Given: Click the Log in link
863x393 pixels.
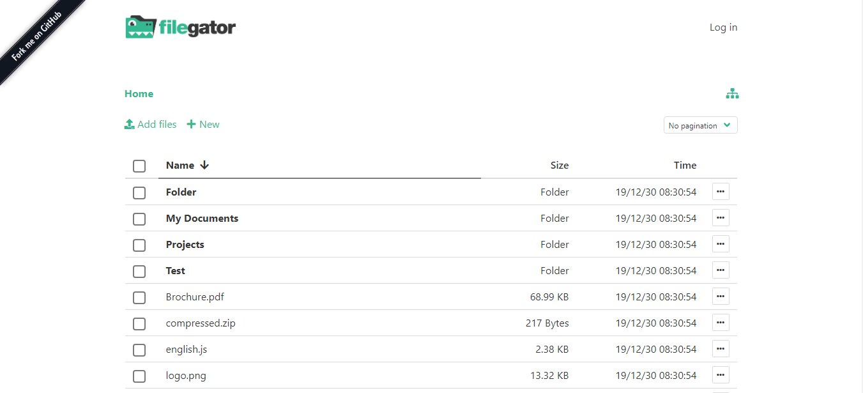Looking at the screenshot, I should pyautogui.click(x=723, y=27).
